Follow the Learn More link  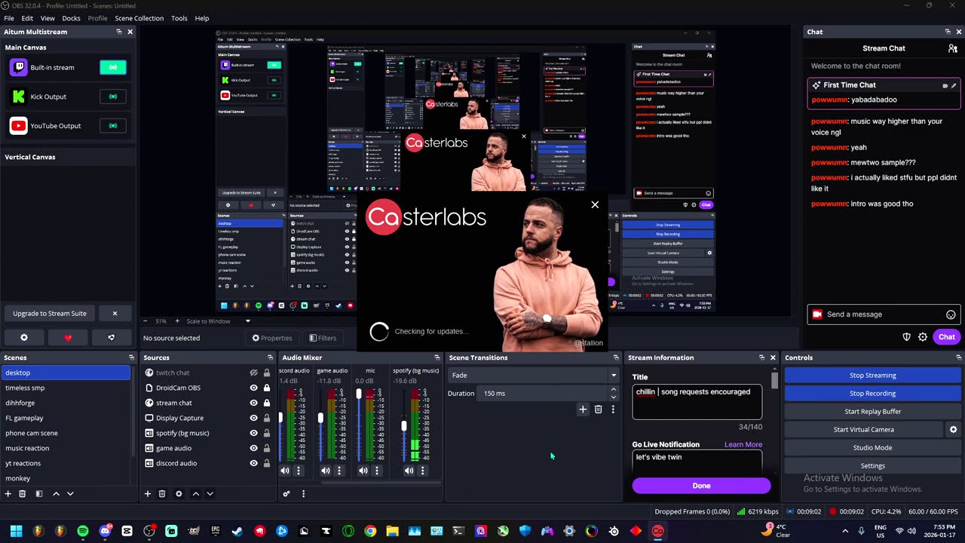[x=743, y=444]
